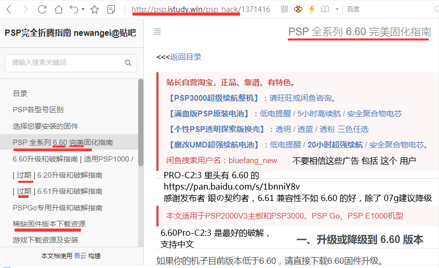Click the 百度 search engine box
This screenshot has height=268, width=439.
(x=353, y=9)
